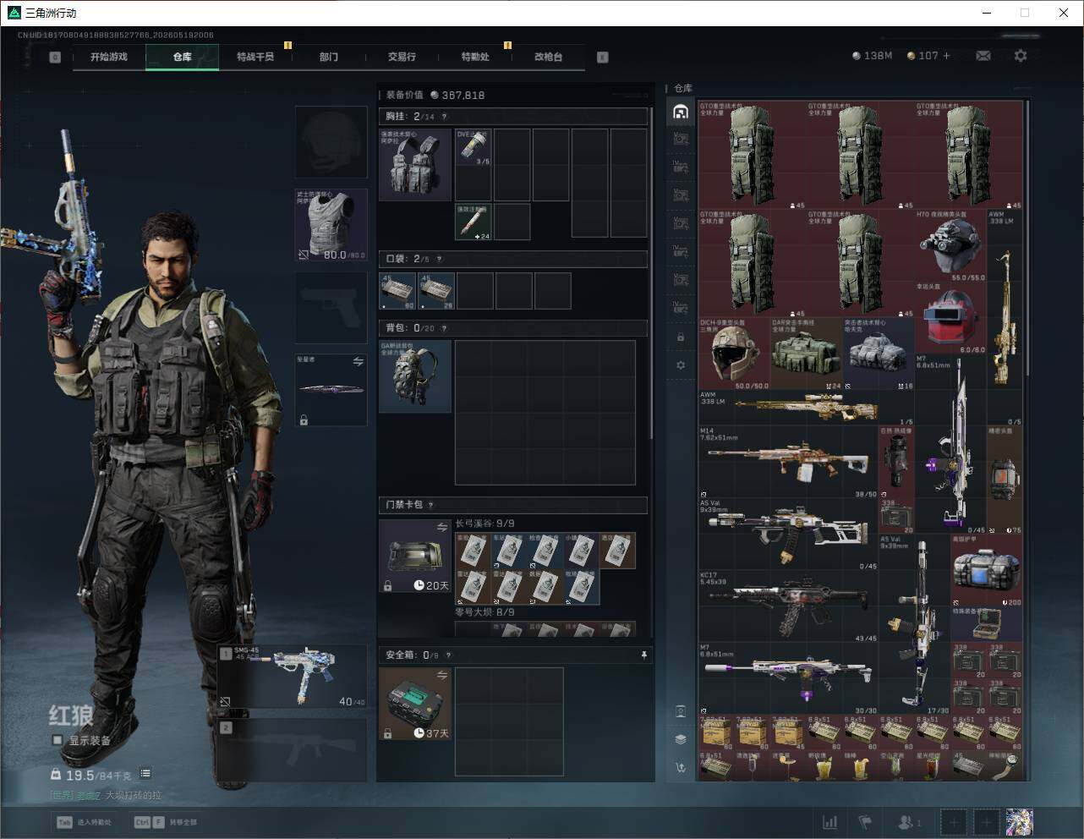Click the player avatar in bottom bar
Viewport: 1084px width, 839px height.
click(x=1019, y=821)
